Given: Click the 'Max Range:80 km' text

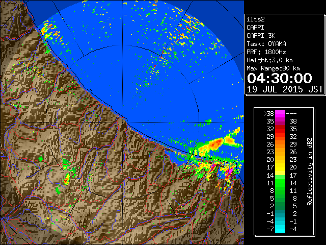Looking at the screenshot, I should 273,68.
